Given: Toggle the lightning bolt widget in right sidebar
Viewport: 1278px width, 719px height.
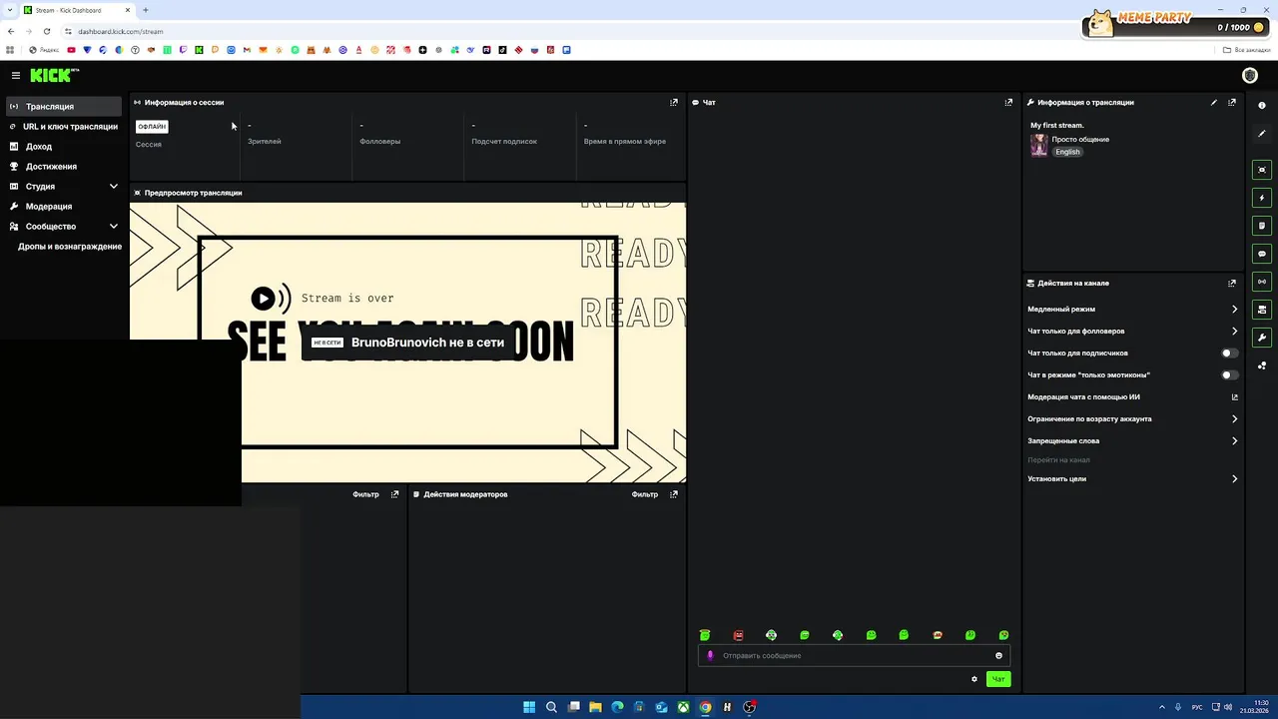Looking at the screenshot, I should pos(1262,198).
